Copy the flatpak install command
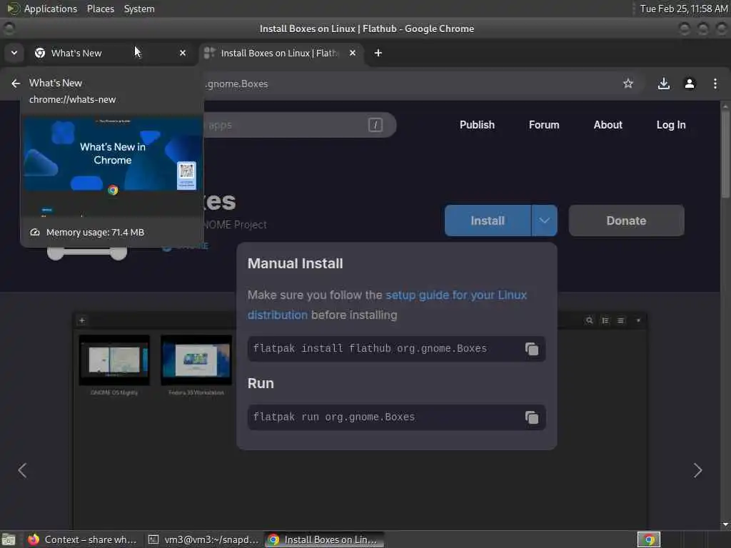The height and width of the screenshot is (548, 731). click(x=531, y=348)
